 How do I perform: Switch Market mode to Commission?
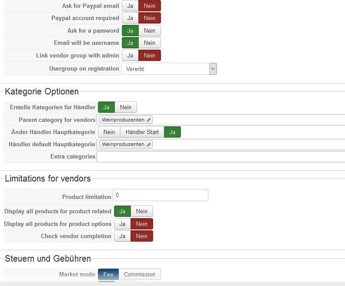139,274
